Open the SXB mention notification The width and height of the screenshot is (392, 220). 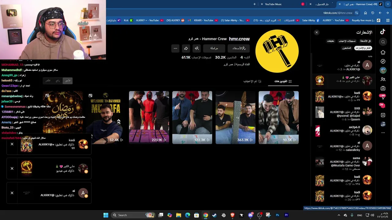(344, 114)
